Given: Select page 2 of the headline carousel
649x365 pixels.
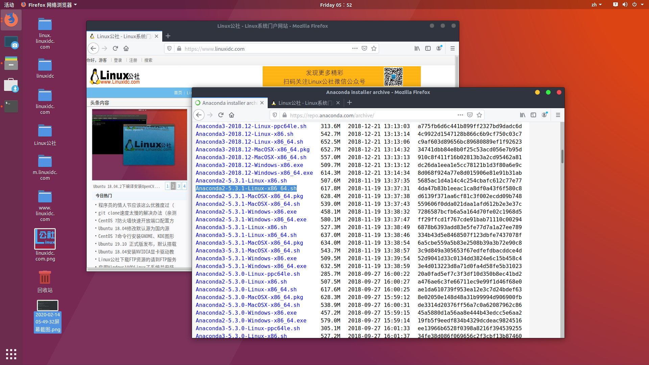Looking at the screenshot, I should (x=173, y=186).
